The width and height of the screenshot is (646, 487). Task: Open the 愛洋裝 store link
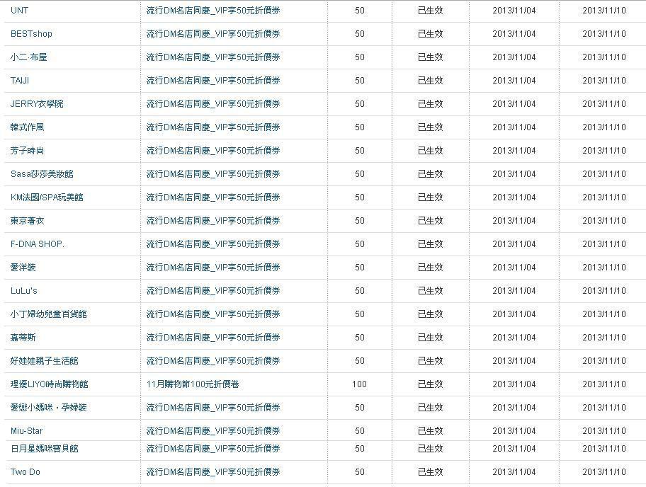coord(23,267)
